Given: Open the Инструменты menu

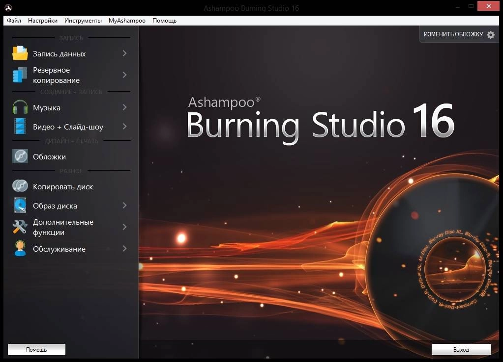Looking at the screenshot, I should (83, 21).
